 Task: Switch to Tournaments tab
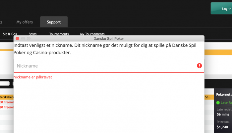(59, 34)
